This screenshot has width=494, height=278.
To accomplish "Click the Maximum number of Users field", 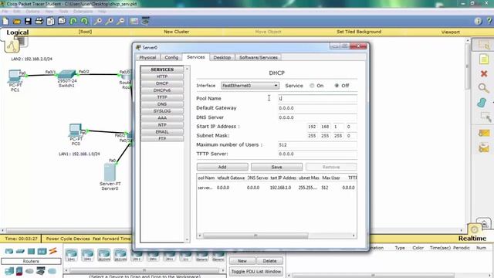I will pyautogui.click(x=317, y=145).
